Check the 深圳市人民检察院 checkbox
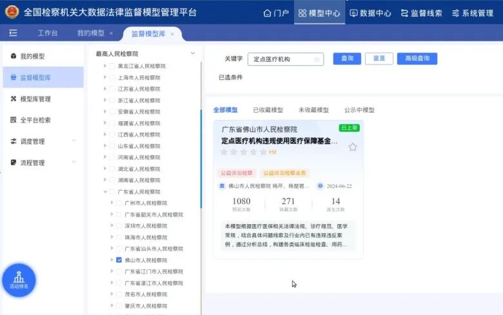The width and height of the screenshot is (503, 315). [x=119, y=225]
